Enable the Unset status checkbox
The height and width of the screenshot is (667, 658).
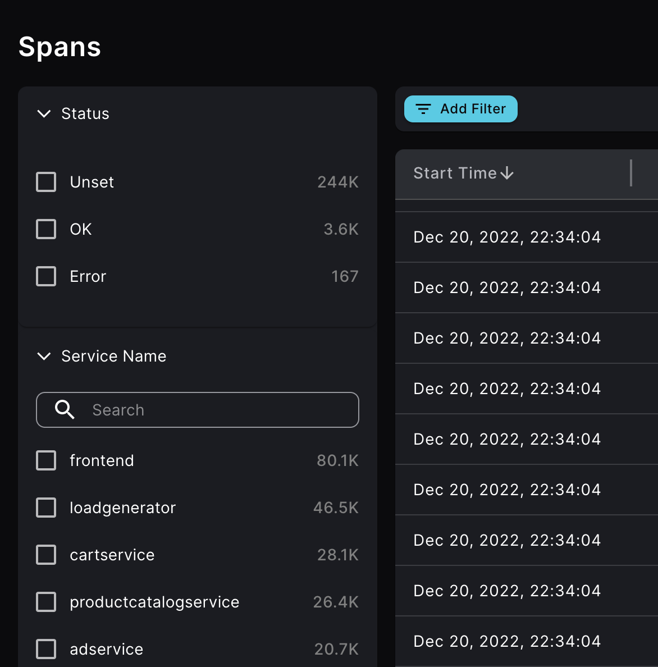click(46, 182)
